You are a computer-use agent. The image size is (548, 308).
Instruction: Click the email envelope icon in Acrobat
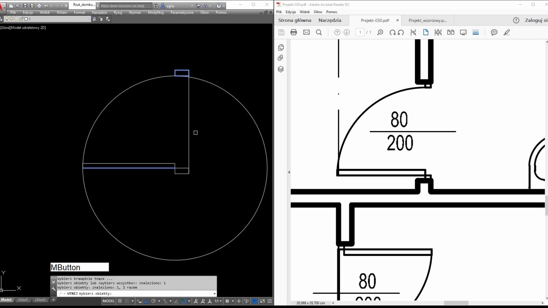point(307,32)
